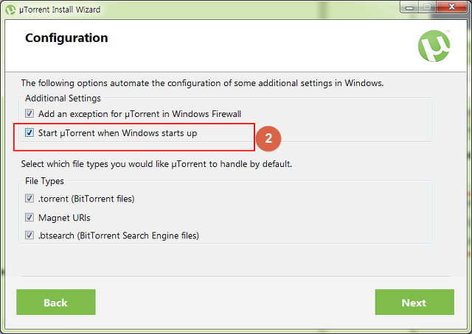Image resolution: width=472 pixels, height=334 pixels.
Task: Click the 'File Types' group label
Action: coord(44,181)
